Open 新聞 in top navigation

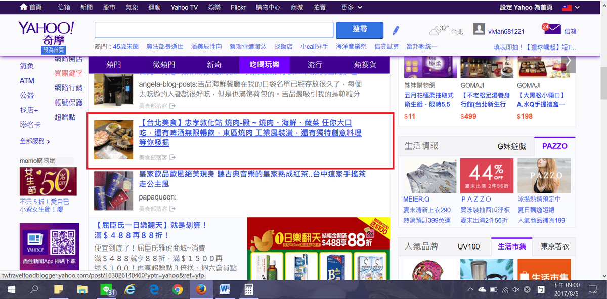pos(86,7)
